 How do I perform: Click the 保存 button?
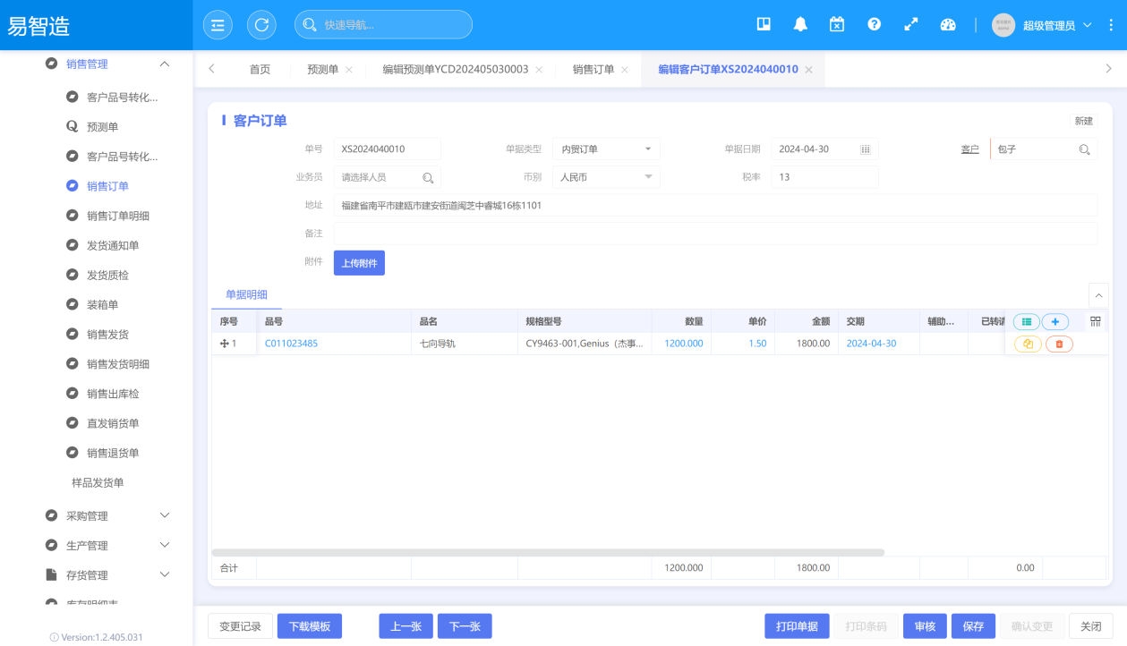click(x=973, y=626)
